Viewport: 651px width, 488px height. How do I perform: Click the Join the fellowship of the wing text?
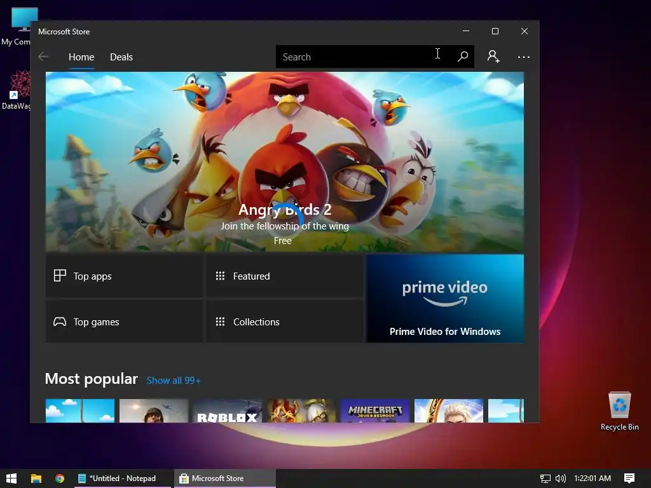click(285, 226)
